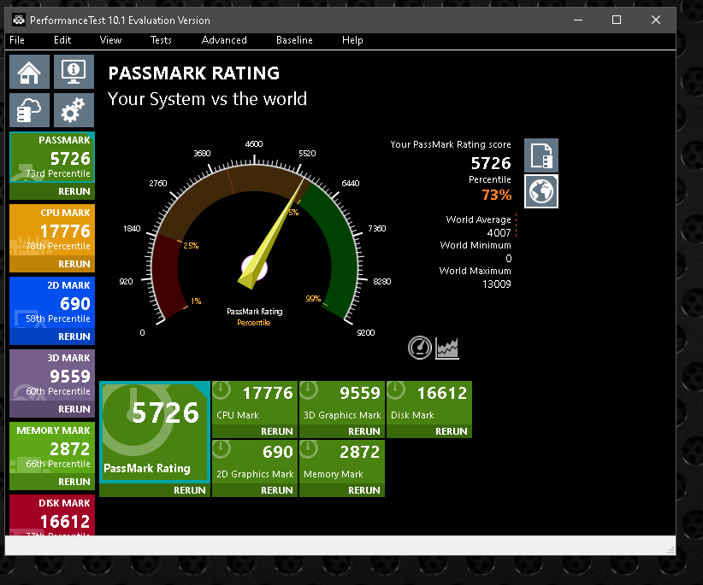Click the 25% marker on the gauge
Viewport: 703px width, 585px height.
(x=191, y=245)
